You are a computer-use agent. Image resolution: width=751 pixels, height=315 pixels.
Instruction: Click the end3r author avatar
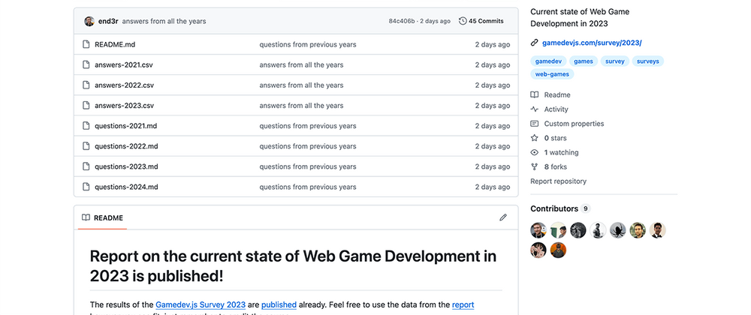[x=89, y=21]
